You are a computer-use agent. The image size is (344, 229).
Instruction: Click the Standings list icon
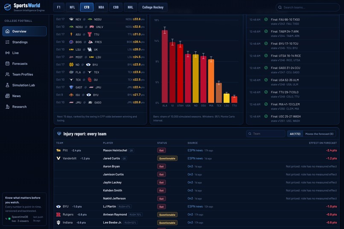[7, 42]
